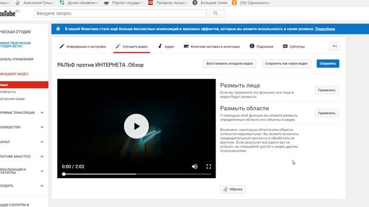Click Восстановить исходное видео button

(x=229, y=64)
